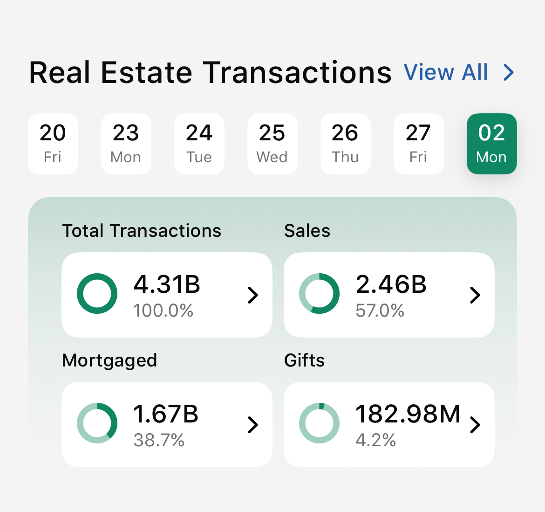Click the Total Transactions donut chart
545x512 pixels.
[97, 294]
